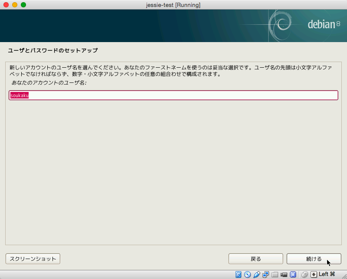
Task: Click the username field containing soukaku
Action: [x=173, y=95]
